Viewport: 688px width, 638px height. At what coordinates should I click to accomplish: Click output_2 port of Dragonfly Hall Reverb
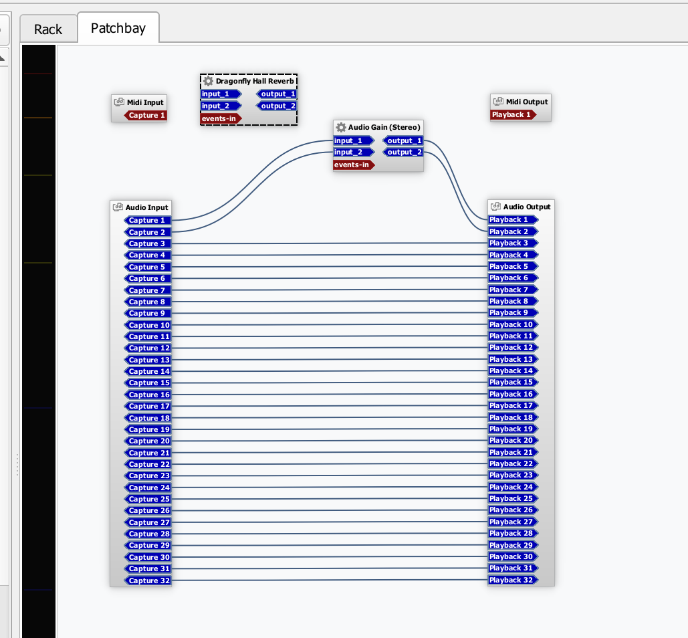(x=277, y=106)
